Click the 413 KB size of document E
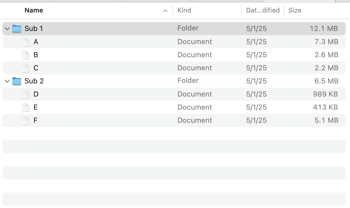This screenshot has width=350, height=208. point(325,107)
